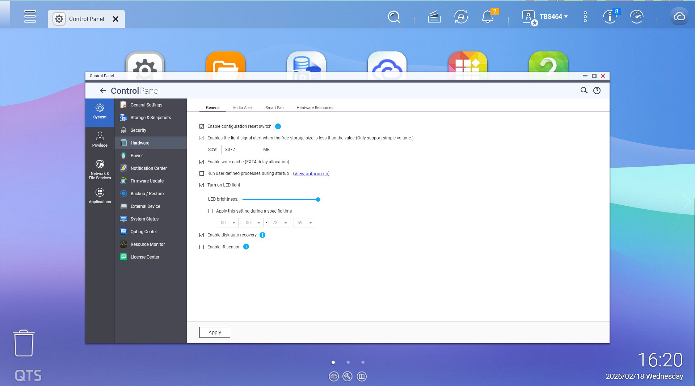Open the end minute dropdown showing 59
This screenshot has width=695, height=386.
click(x=304, y=223)
